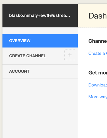Open the Account menu item
This screenshot has width=107, height=138.
click(x=40, y=71)
